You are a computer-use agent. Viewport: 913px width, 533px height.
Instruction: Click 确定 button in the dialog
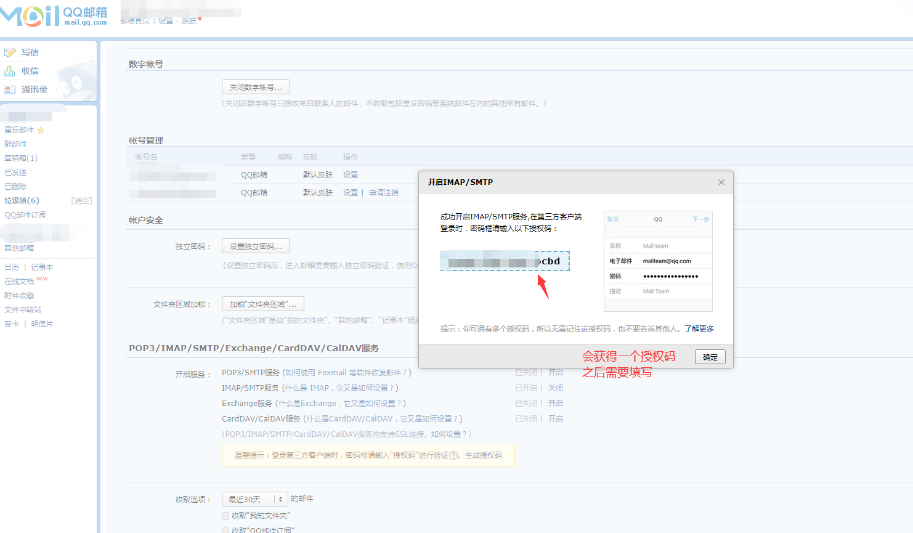pos(710,357)
